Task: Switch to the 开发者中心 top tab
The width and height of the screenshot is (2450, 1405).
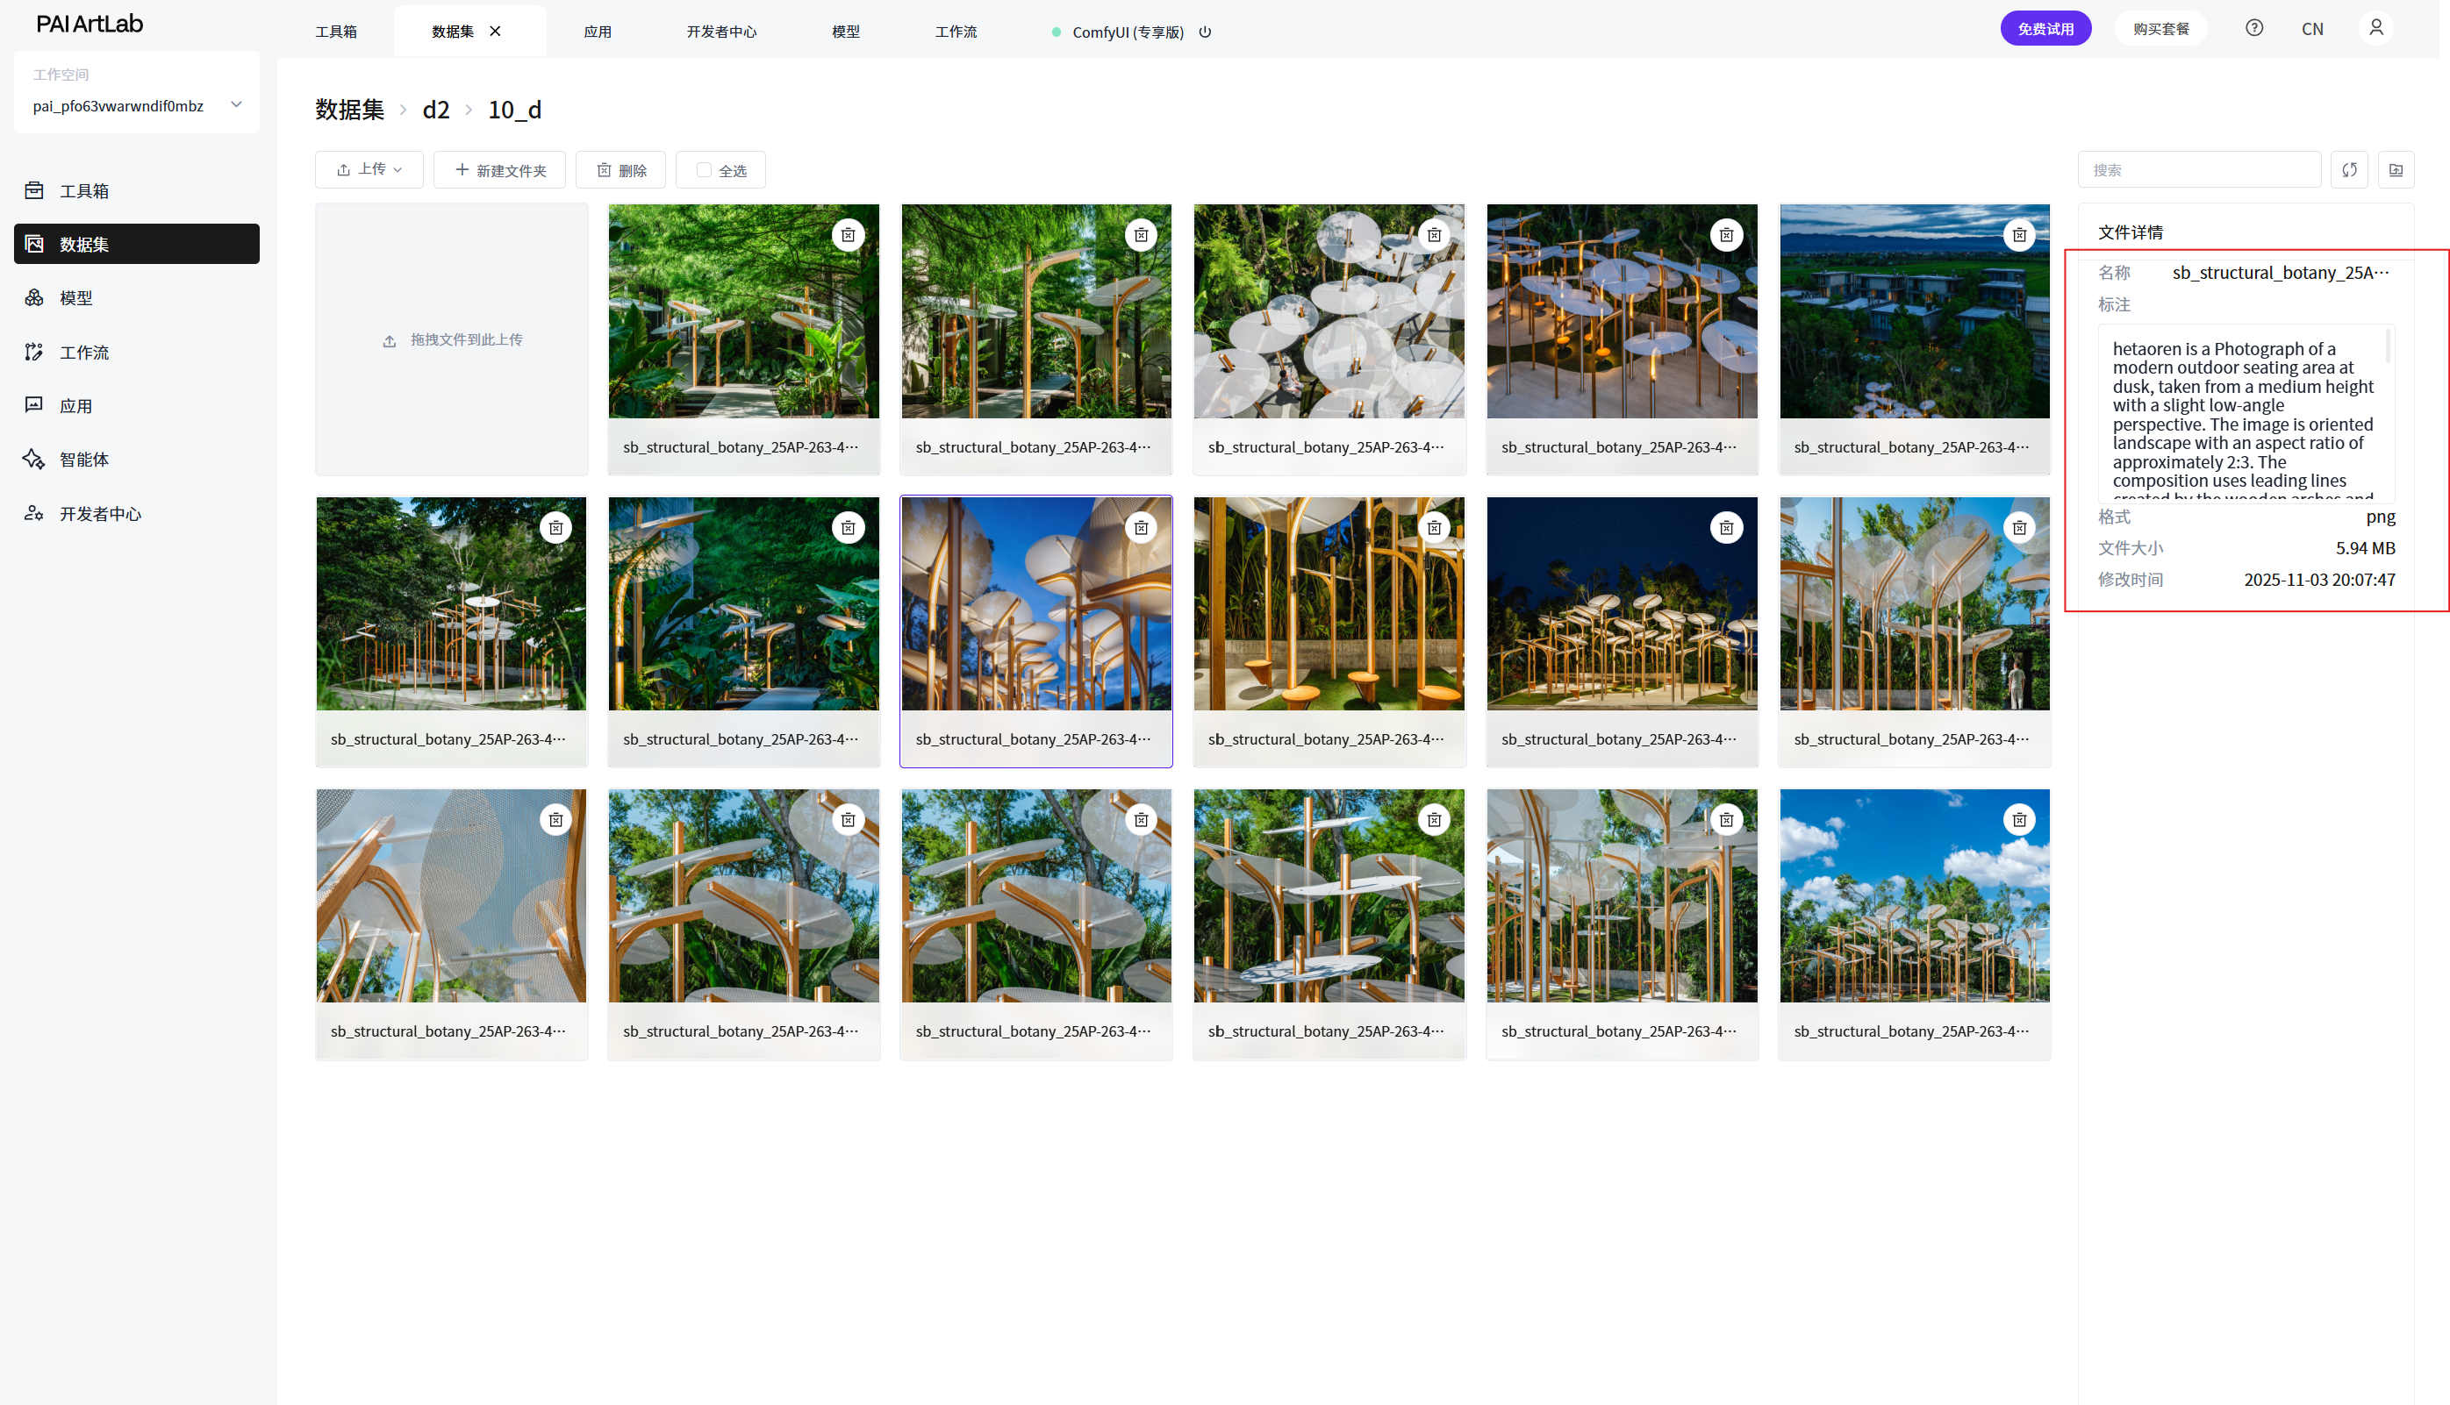Action: (x=721, y=32)
